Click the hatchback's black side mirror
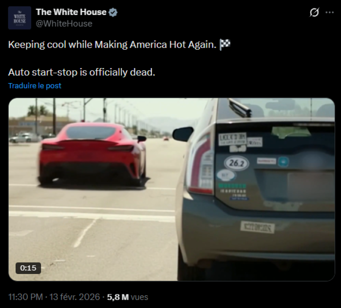The image size is (341, 308). 183,134
